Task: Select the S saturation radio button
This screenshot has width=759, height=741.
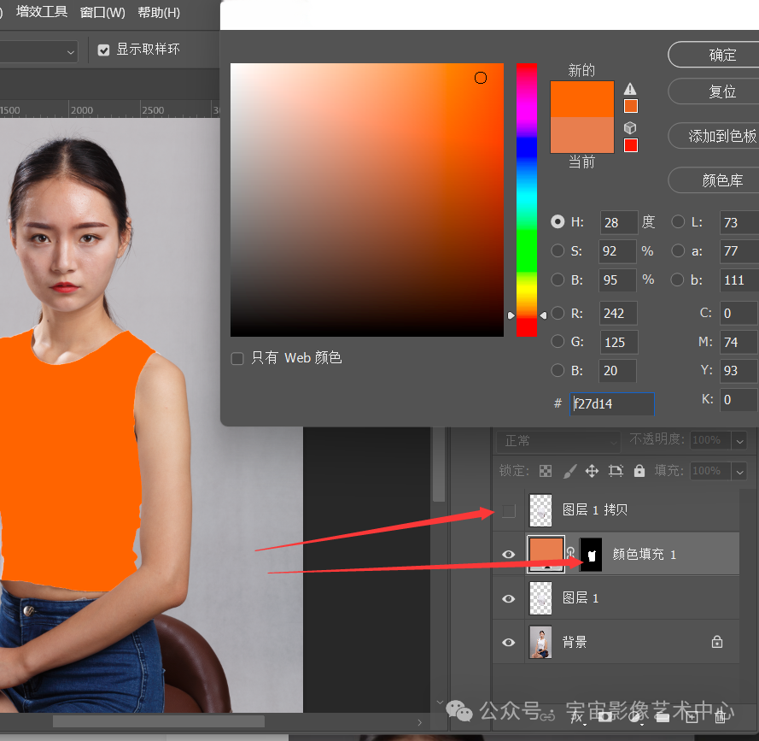Action: pos(558,250)
